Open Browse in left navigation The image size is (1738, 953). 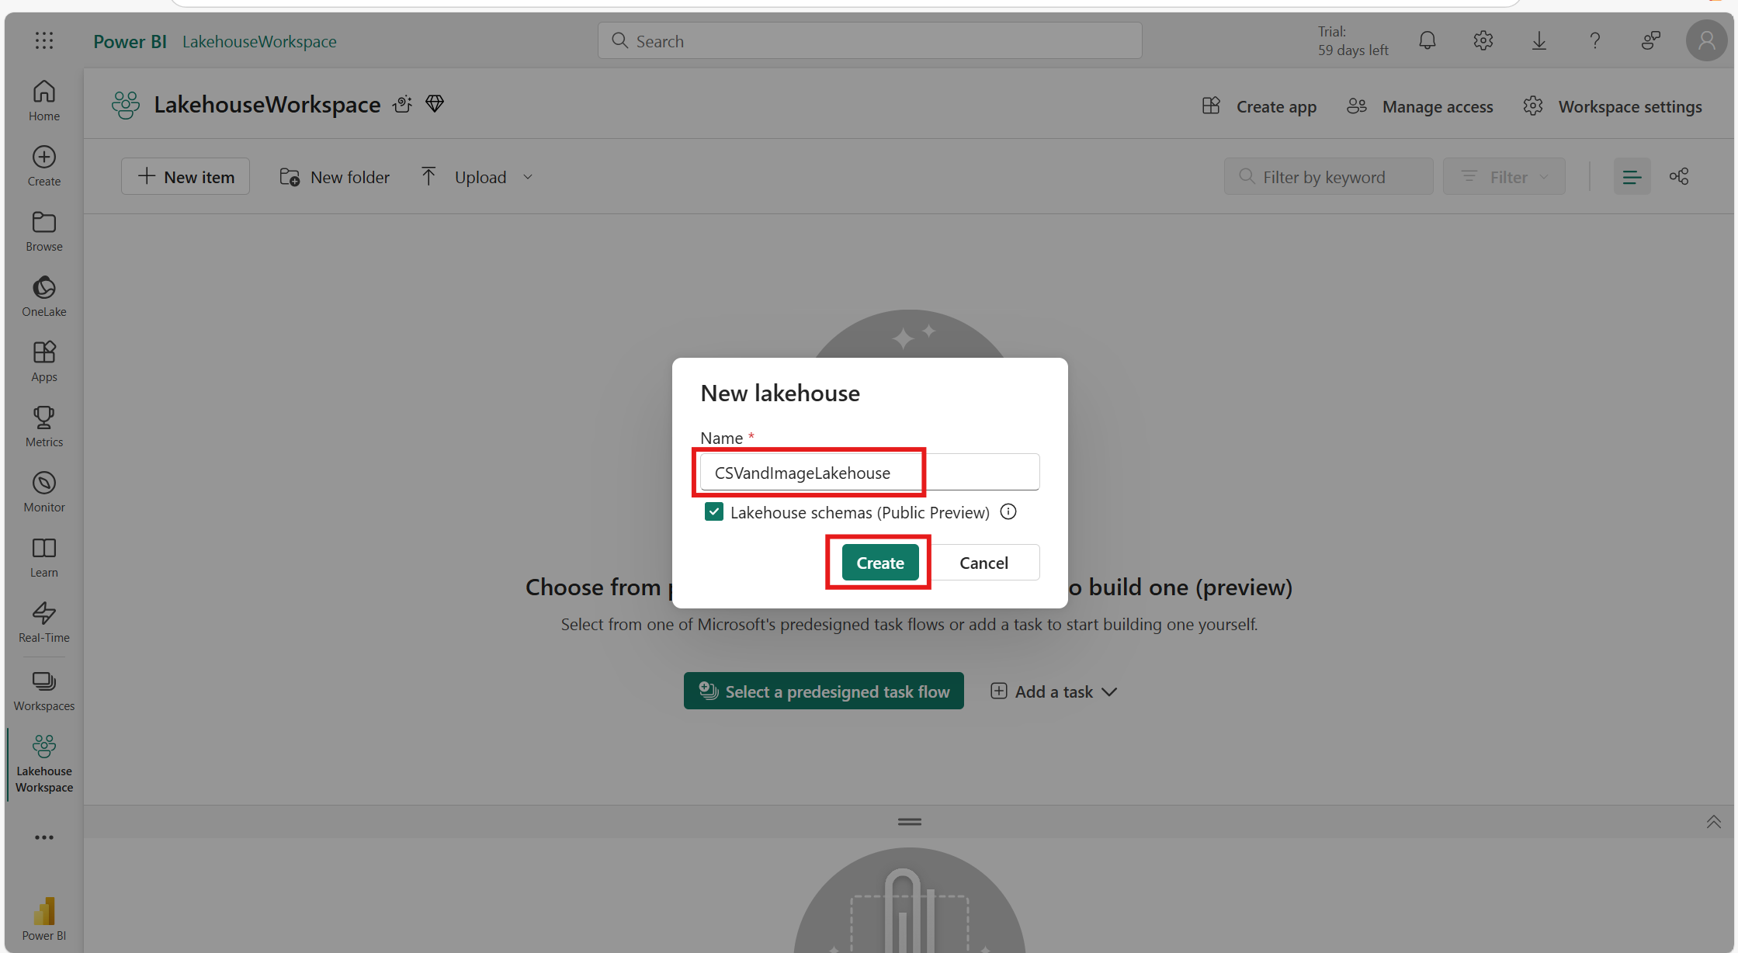point(44,230)
